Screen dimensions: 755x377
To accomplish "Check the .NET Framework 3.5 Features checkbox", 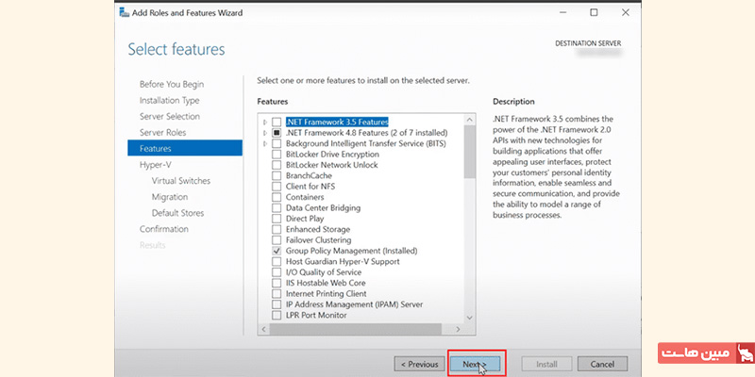I will [x=277, y=123].
